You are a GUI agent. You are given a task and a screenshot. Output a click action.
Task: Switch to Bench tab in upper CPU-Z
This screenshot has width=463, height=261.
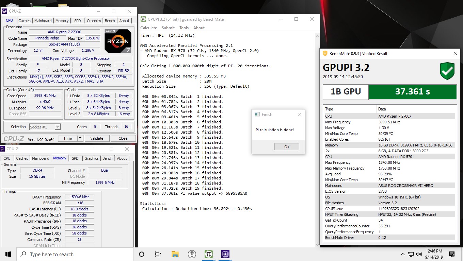tap(110, 21)
